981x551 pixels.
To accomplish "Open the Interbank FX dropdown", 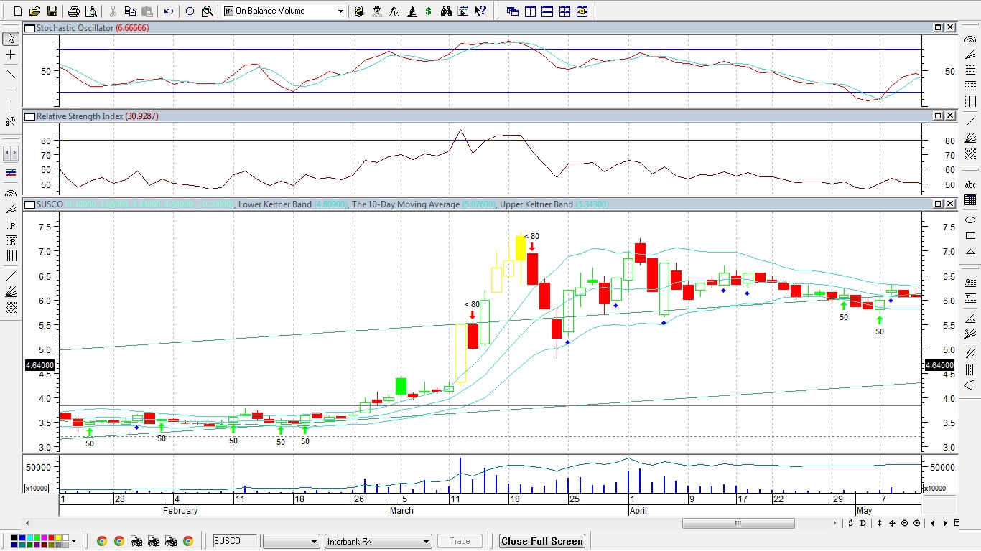I will (x=378, y=541).
